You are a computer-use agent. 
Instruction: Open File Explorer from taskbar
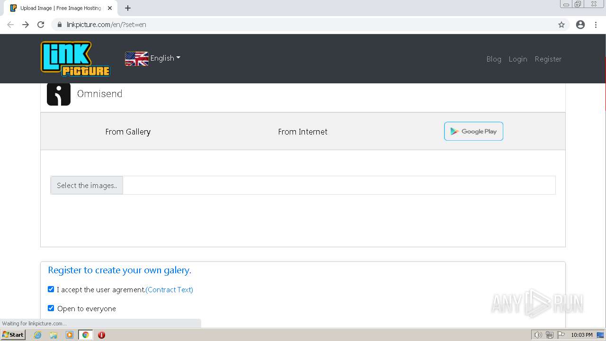(x=53, y=335)
